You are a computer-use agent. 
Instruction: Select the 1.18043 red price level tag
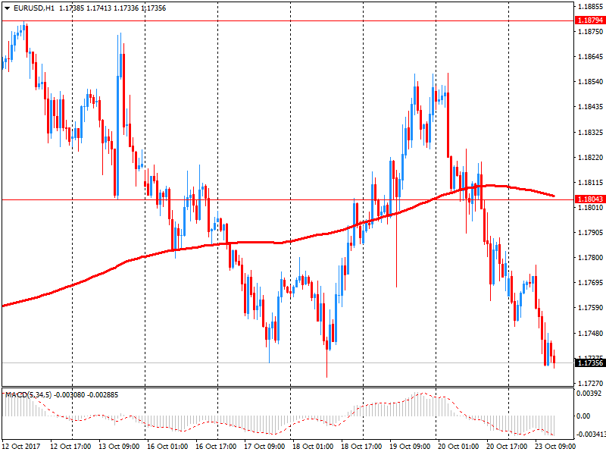pos(590,199)
